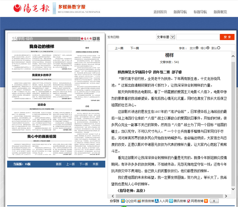Viewport: 238px width, 207px height.
Task: Click the article heading 榜样
Action: click(169, 55)
